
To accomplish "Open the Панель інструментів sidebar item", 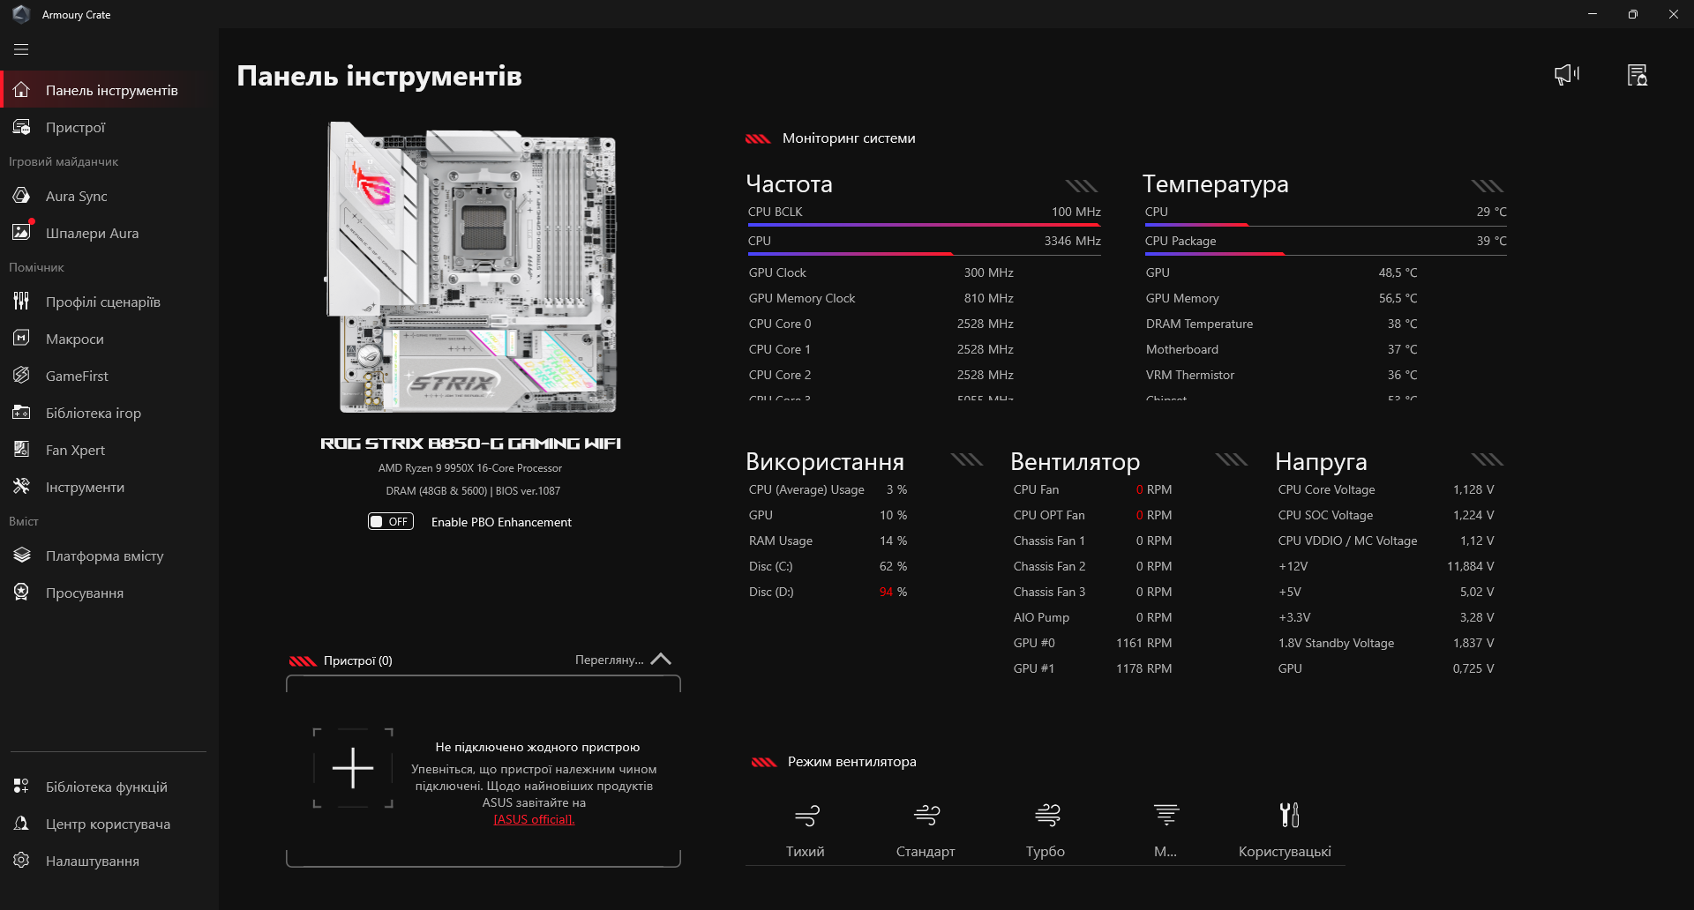I will (x=109, y=90).
